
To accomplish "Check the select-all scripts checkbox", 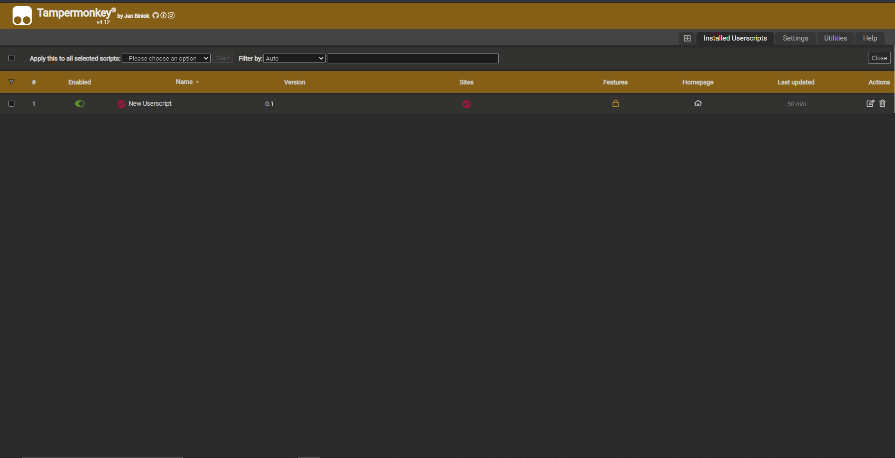I will coord(12,58).
